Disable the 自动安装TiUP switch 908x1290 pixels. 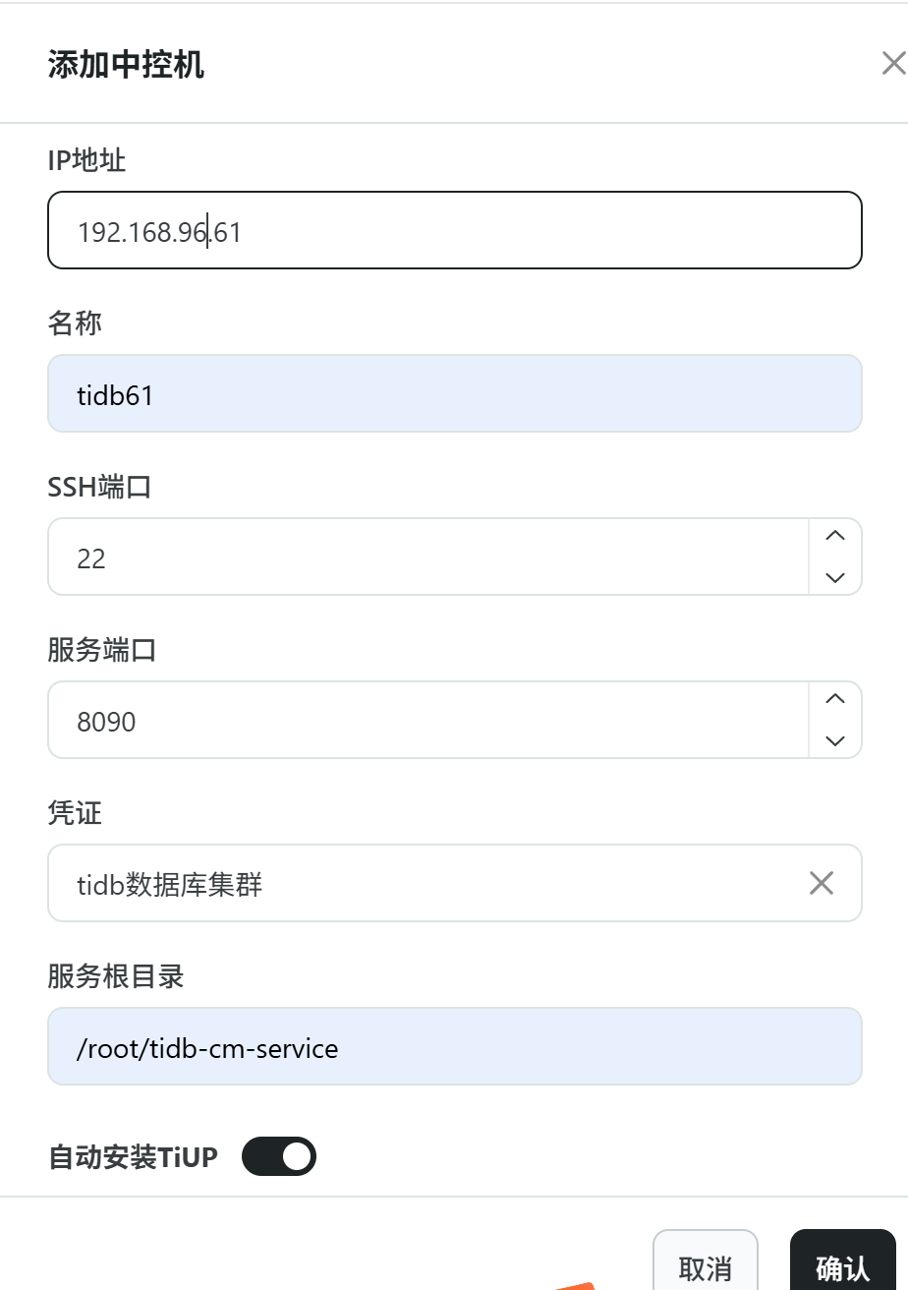coord(279,1156)
